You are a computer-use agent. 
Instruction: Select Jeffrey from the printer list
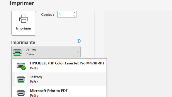click(x=59, y=79)
